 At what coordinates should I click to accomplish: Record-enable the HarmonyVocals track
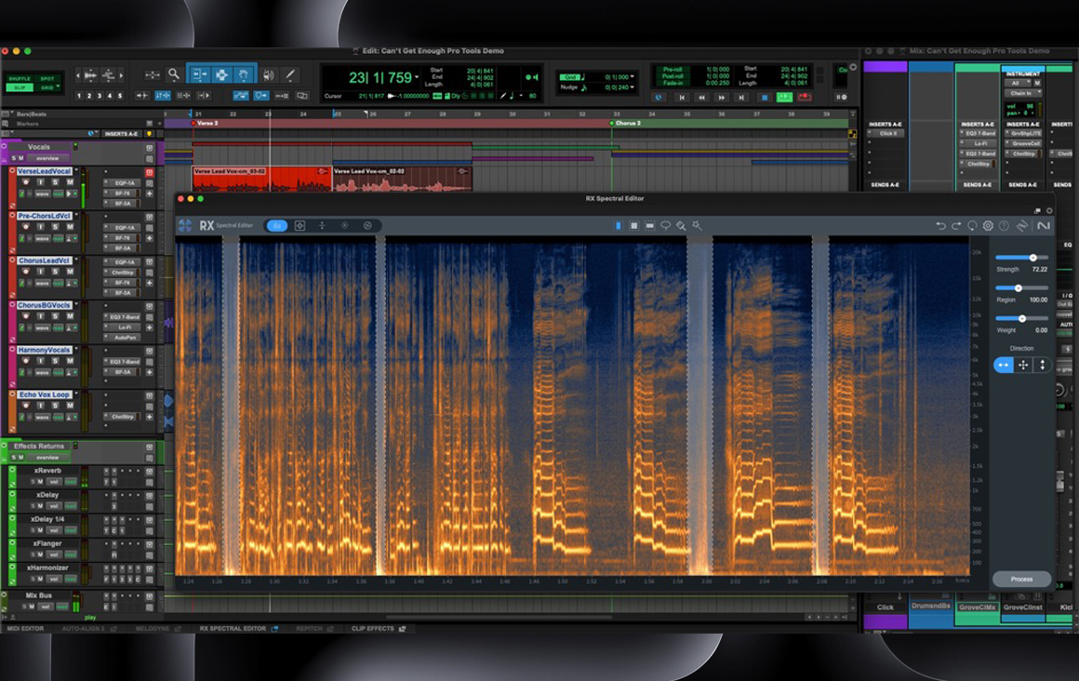point(24,360)
